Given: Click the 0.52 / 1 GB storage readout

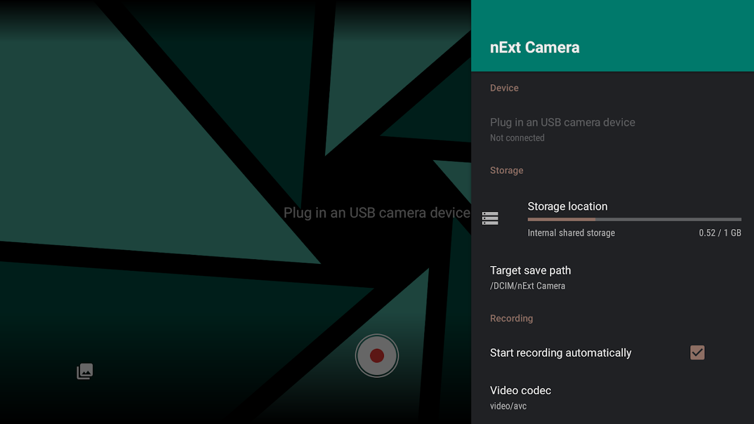Looking at the screenshot, I should [720, 233].
